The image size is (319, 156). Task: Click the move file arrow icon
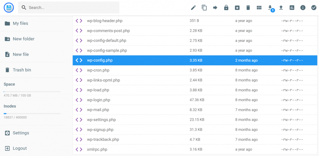[215, 8]
